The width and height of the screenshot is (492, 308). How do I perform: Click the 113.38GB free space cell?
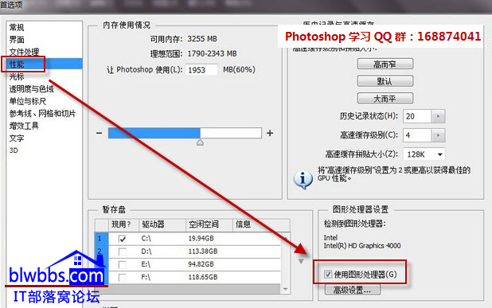coord(203,251)
